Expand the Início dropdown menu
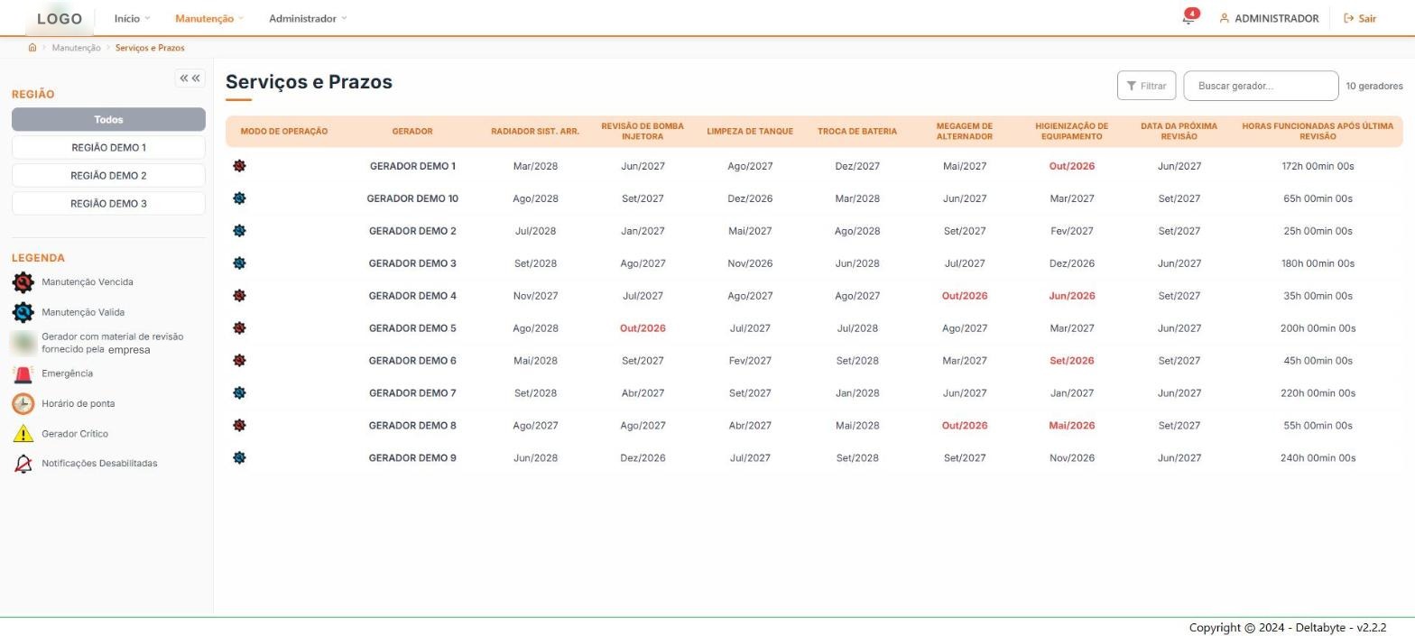 tap(132, 18)
